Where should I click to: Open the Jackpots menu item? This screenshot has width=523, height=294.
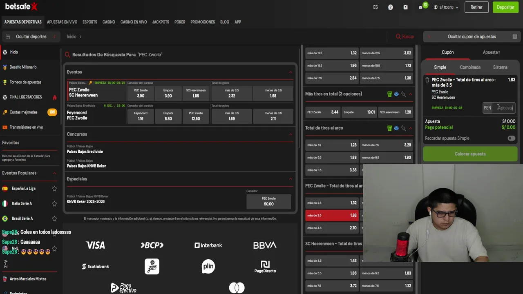pos(161,22)
